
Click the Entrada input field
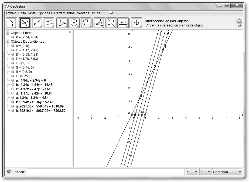pos(105,172)
